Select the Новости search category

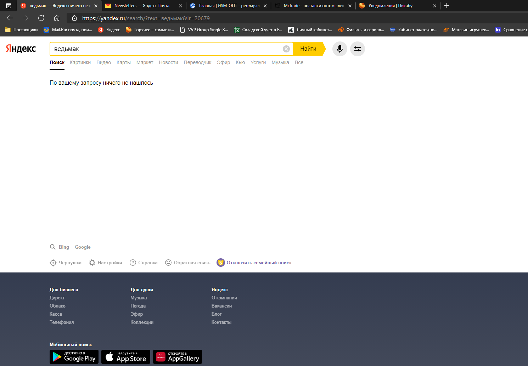168,62
